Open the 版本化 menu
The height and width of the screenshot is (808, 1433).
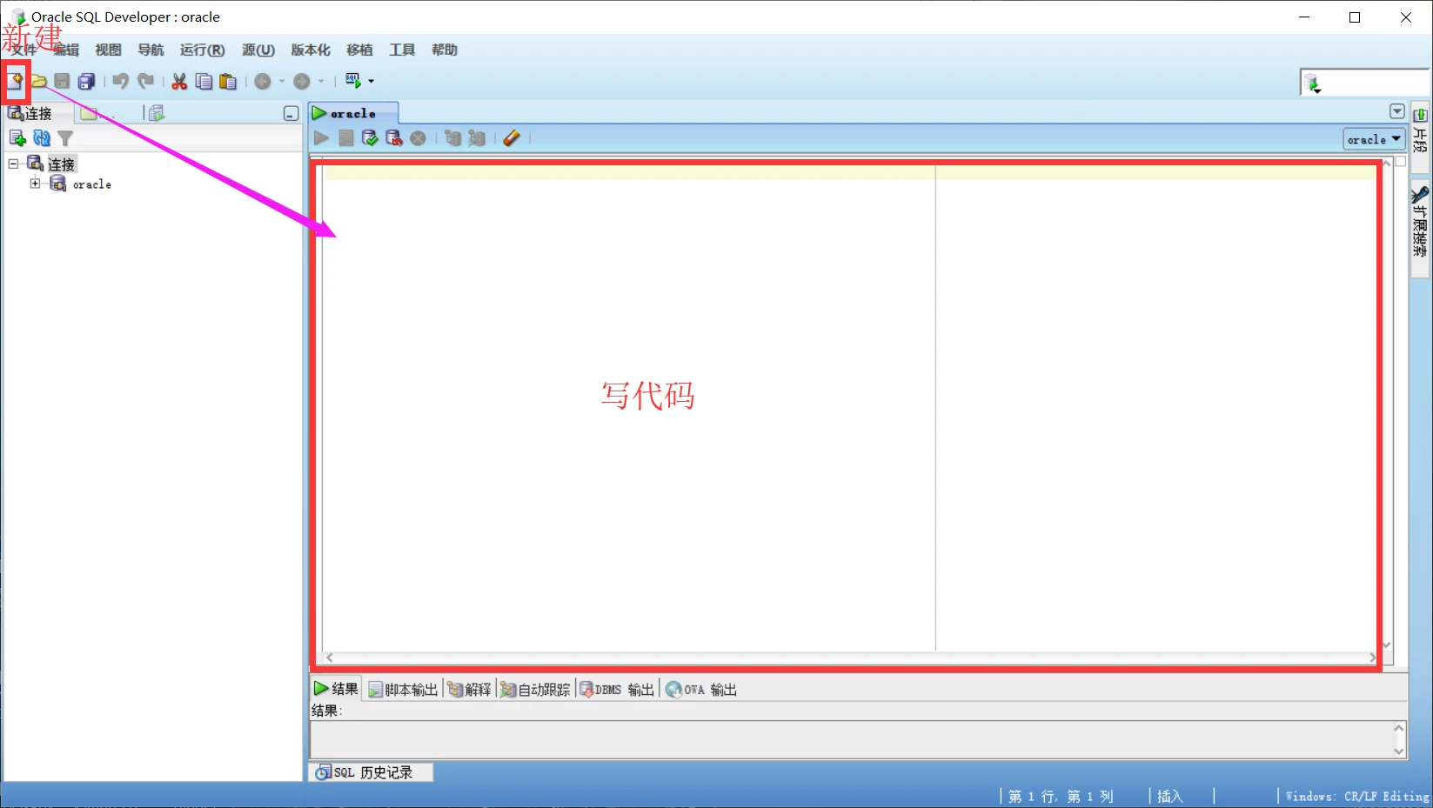[311, 50]
